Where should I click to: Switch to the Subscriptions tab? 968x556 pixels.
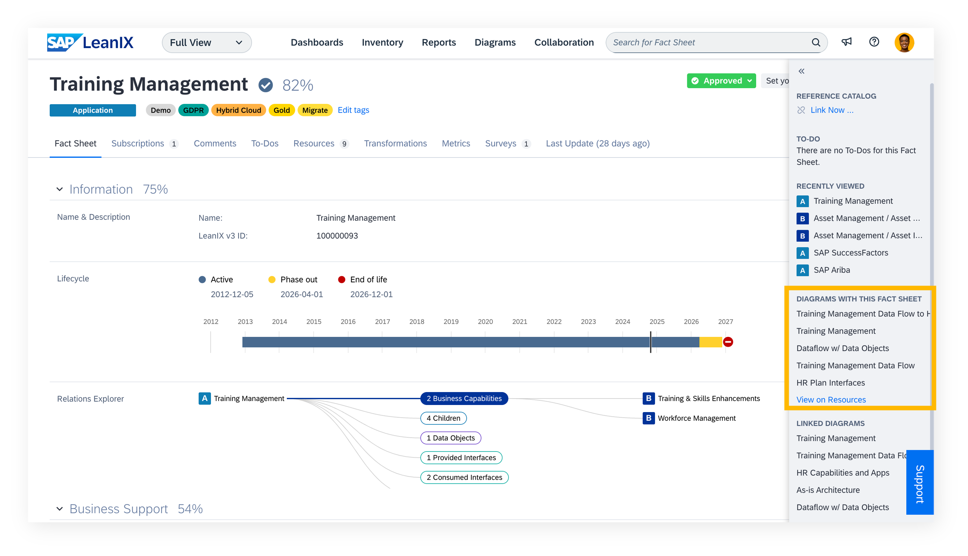pos(144,144)
